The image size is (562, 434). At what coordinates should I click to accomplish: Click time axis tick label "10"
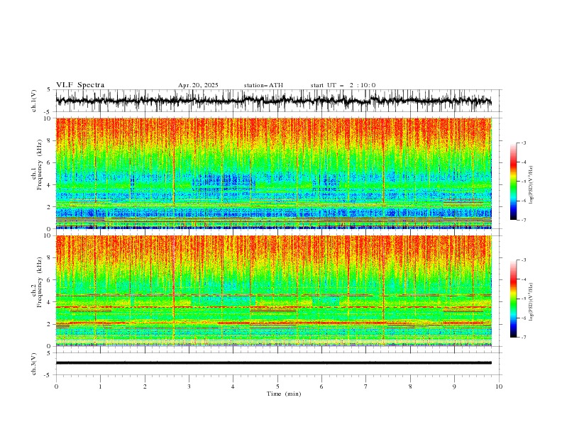pos(499,386)
